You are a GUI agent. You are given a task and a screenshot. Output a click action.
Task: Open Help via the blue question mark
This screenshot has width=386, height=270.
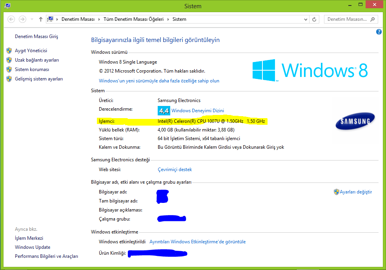379,32
